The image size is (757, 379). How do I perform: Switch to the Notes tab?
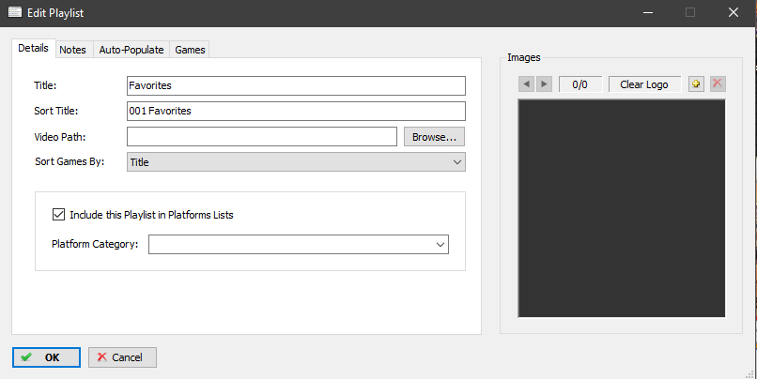tap(73, 50)
